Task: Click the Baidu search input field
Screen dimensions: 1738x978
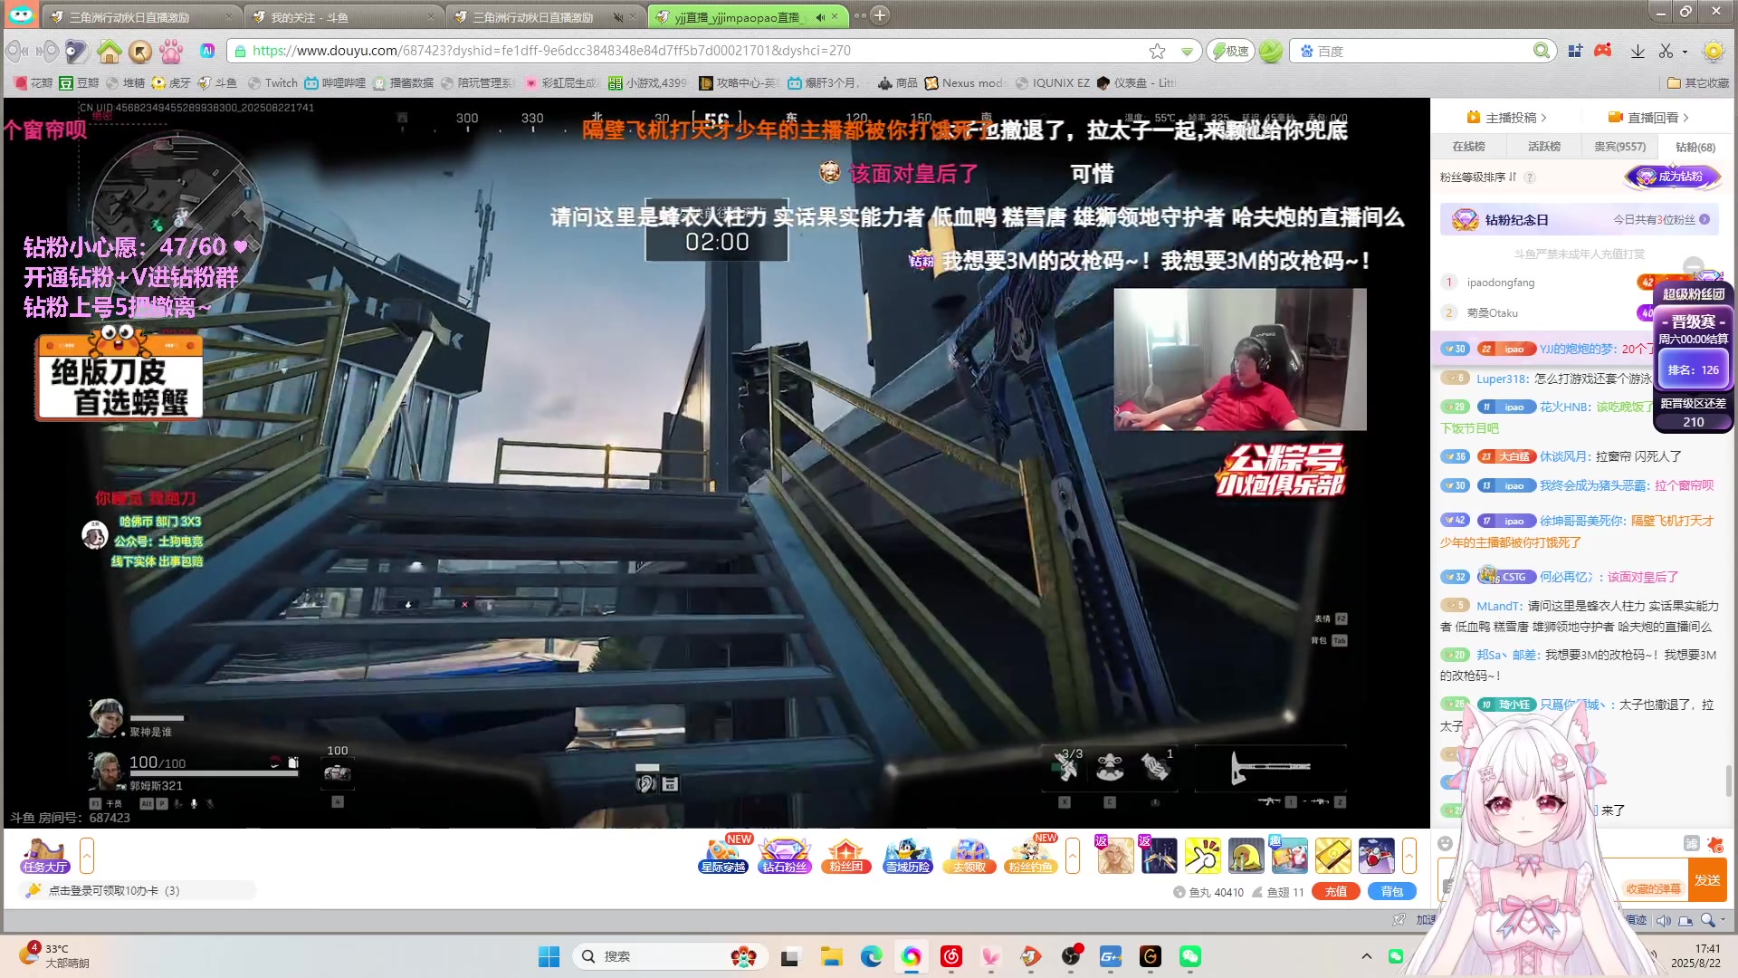Action: click(x=1421, y=52)
